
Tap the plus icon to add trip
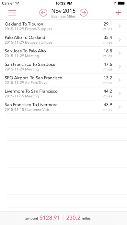(x=118, y=13)
